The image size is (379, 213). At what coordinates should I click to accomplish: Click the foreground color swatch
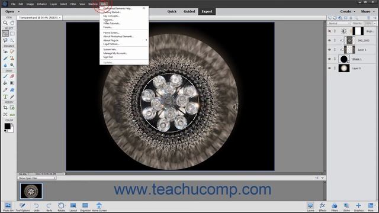7,126
